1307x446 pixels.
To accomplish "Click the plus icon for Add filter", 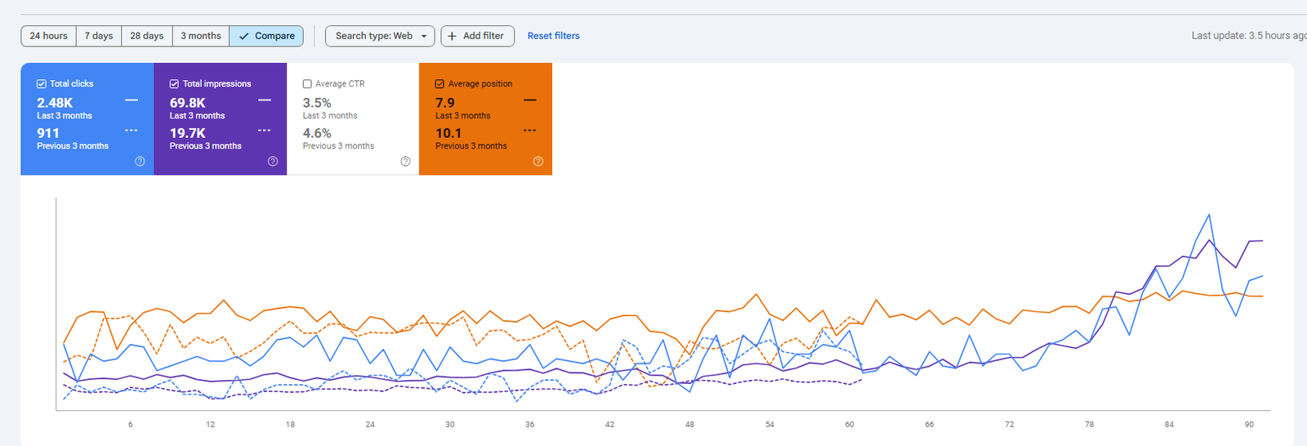I will coord(452,36).
